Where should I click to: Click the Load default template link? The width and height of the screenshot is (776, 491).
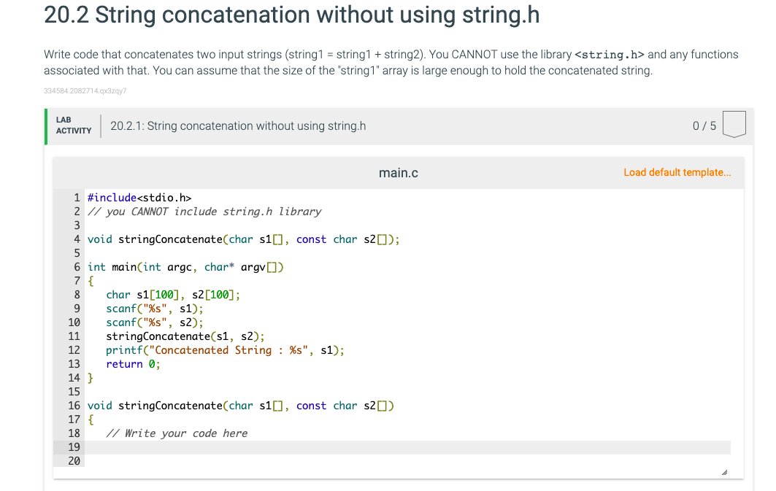coord(677,173)
